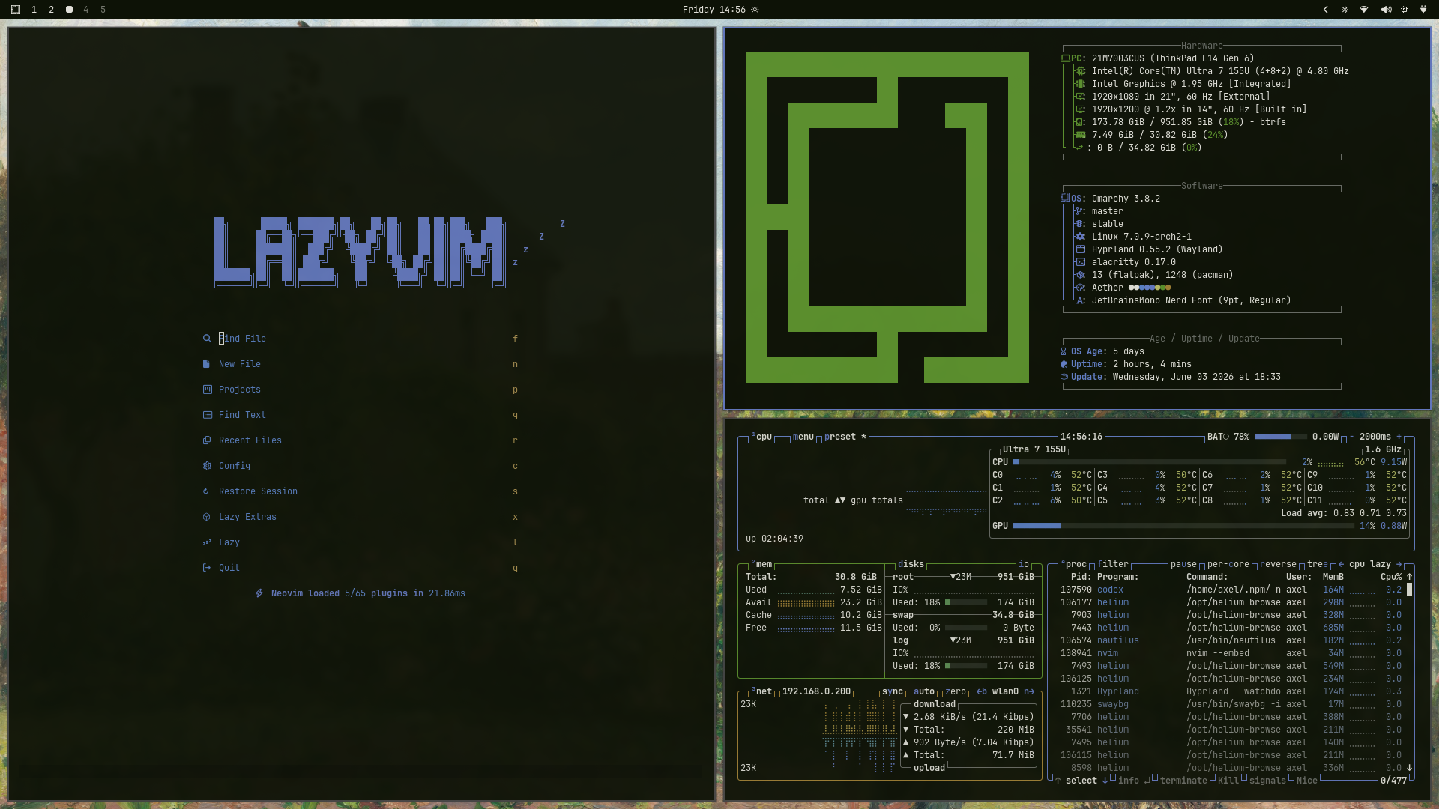Open the Omarchy menu icon in top bar

(x=16, y=10)
